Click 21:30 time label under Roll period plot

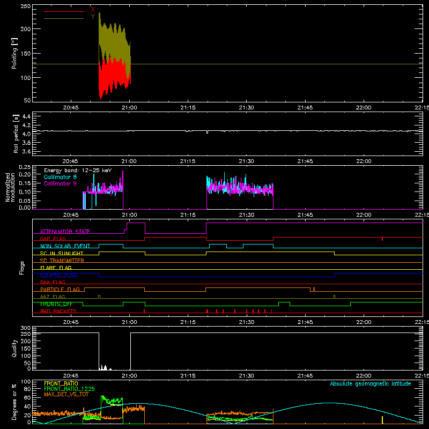pyautogui.click(x=246, y=161)
